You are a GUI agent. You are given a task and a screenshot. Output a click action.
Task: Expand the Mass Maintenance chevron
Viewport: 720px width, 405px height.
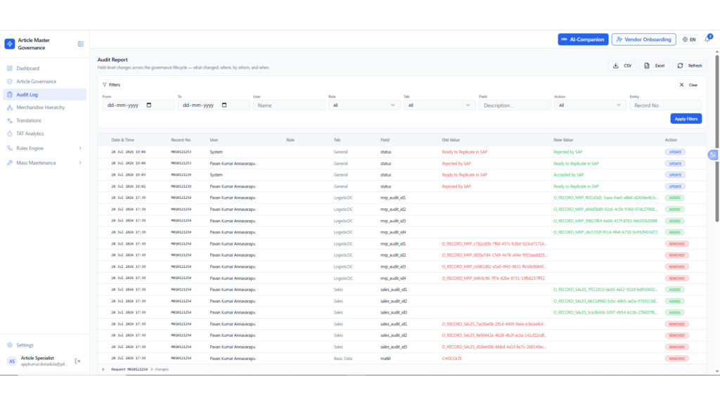pyautogui.click(x=80, y=163)
